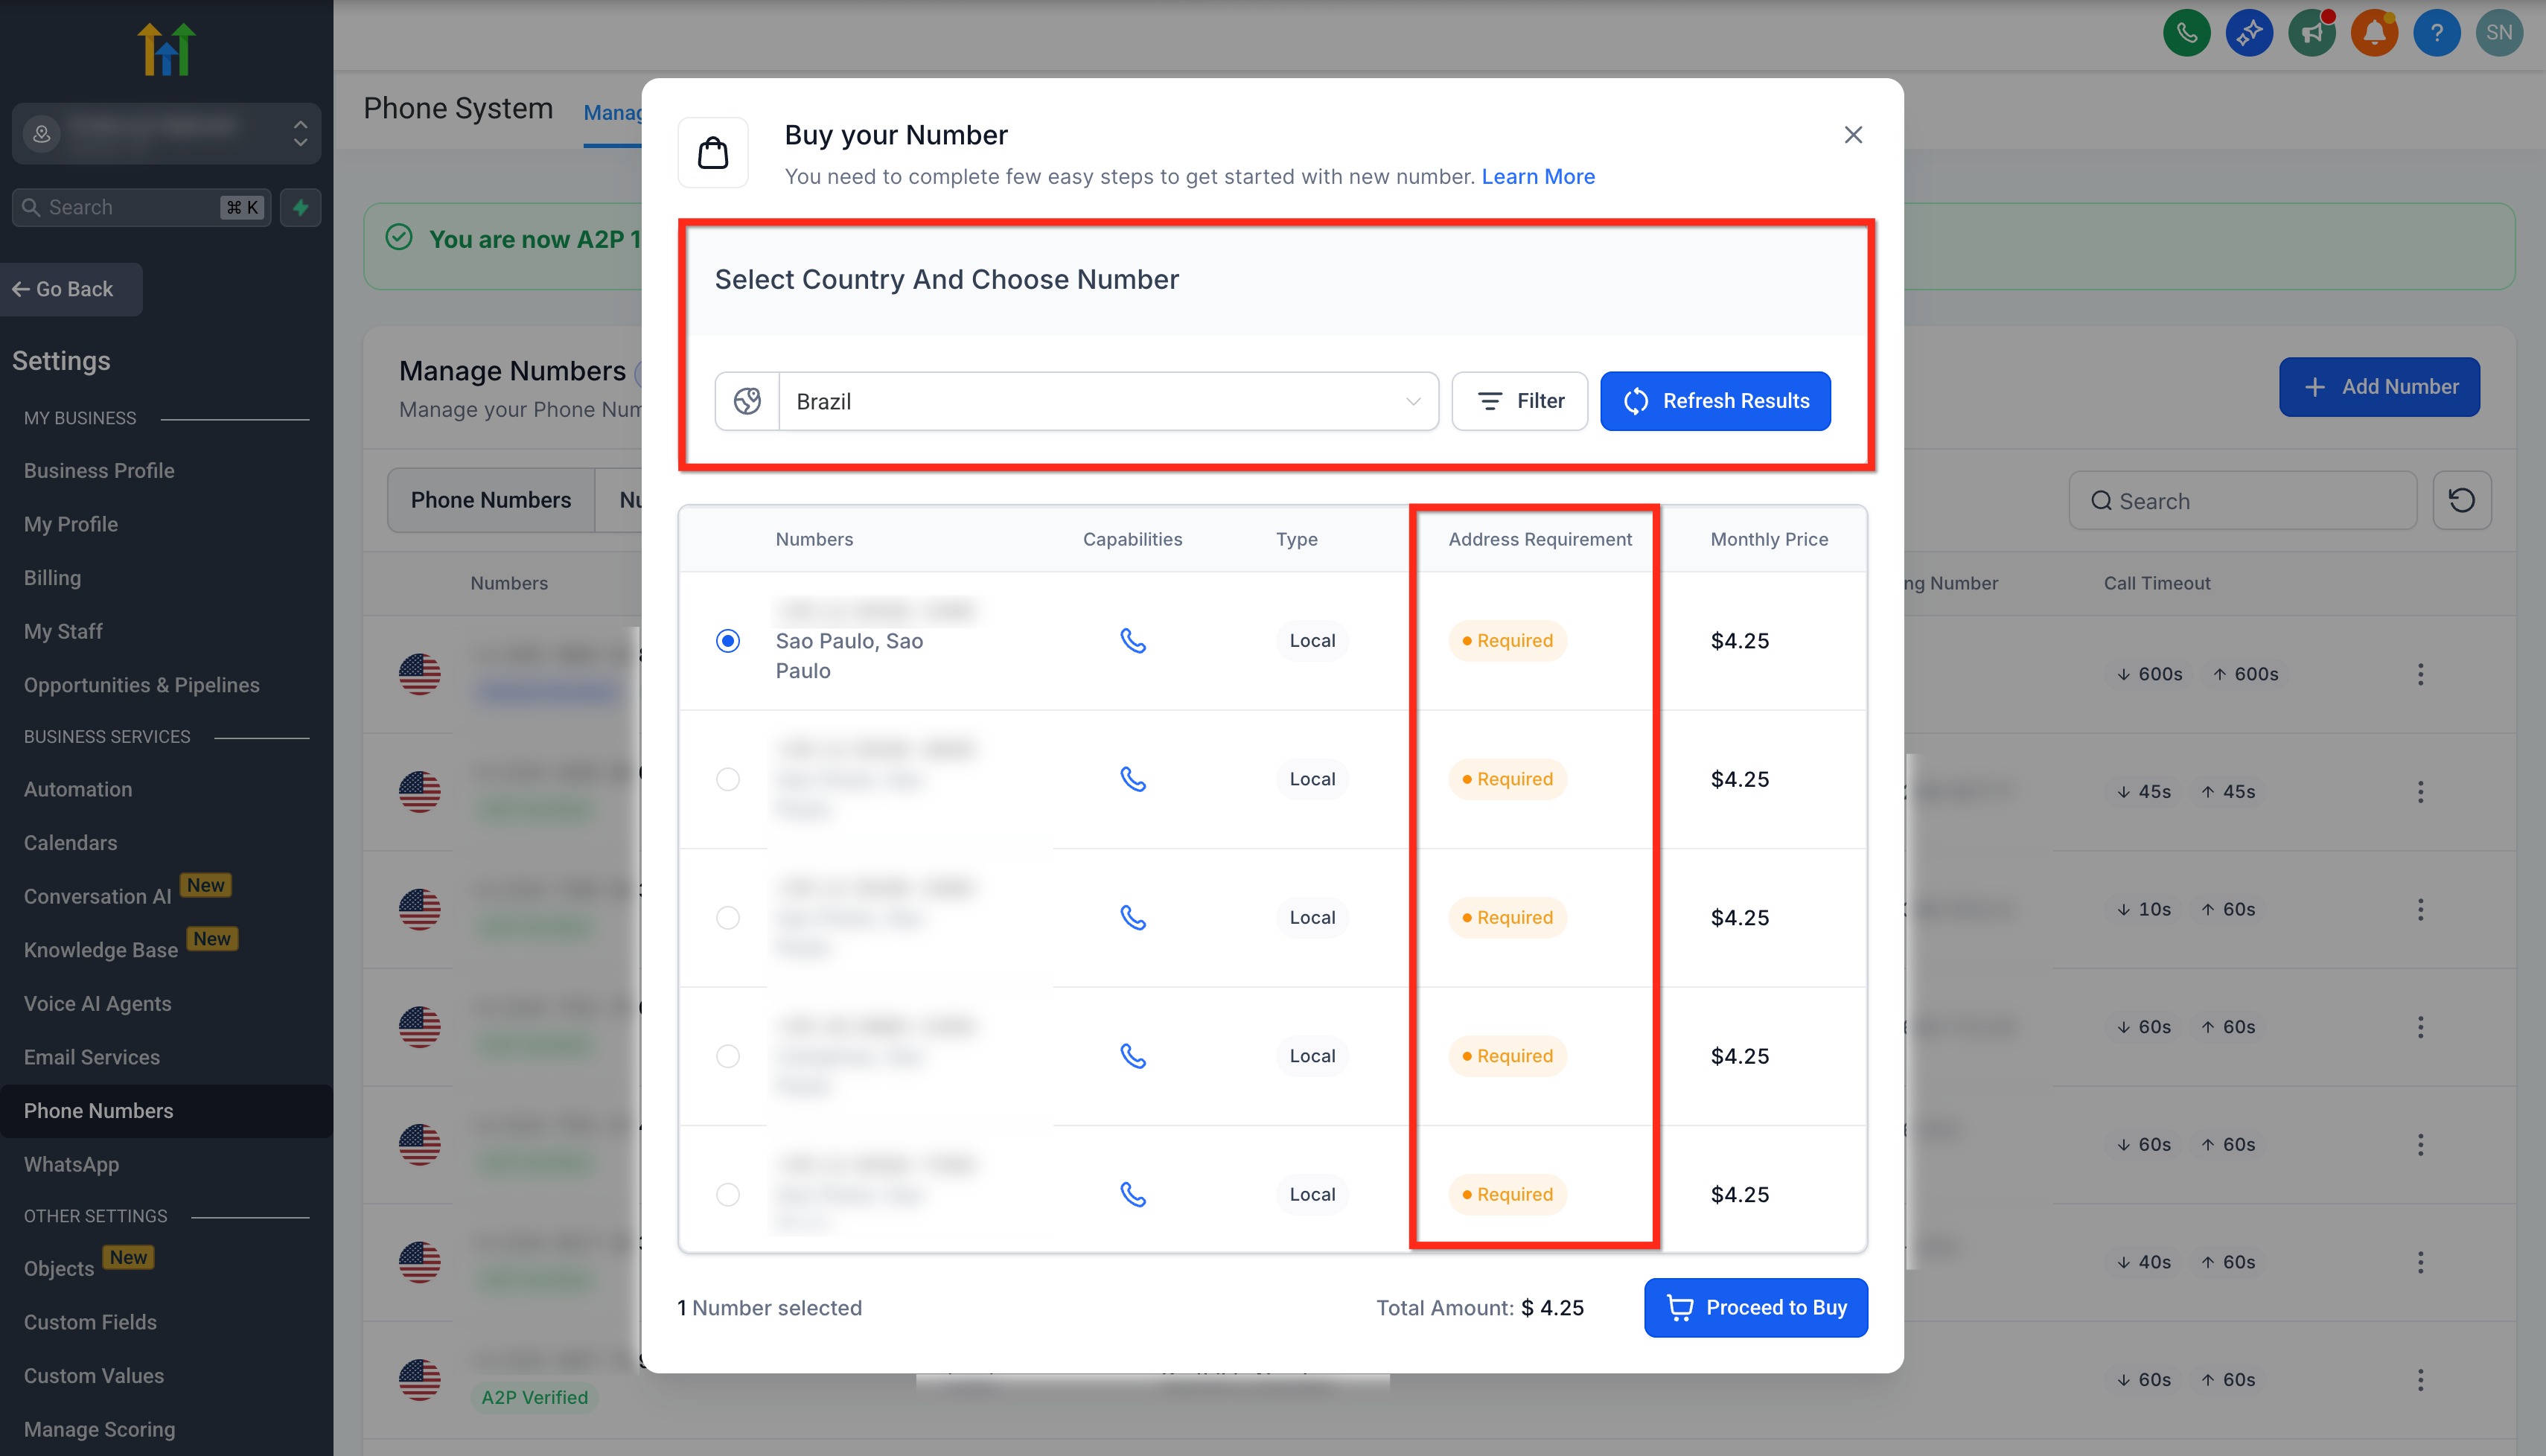Open the Learn More link
Viewport: 2546px width, 1456px height.
[1537, 176]
